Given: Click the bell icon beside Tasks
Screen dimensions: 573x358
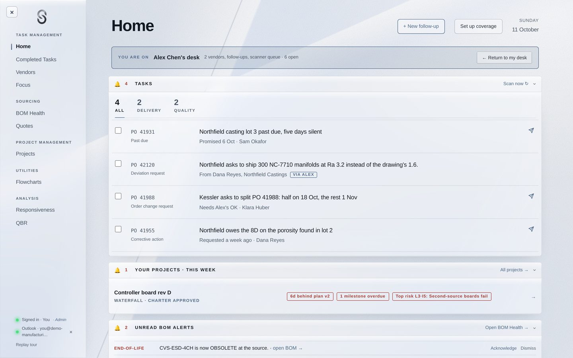Looking at the screenshot, I should click(117, 84).
